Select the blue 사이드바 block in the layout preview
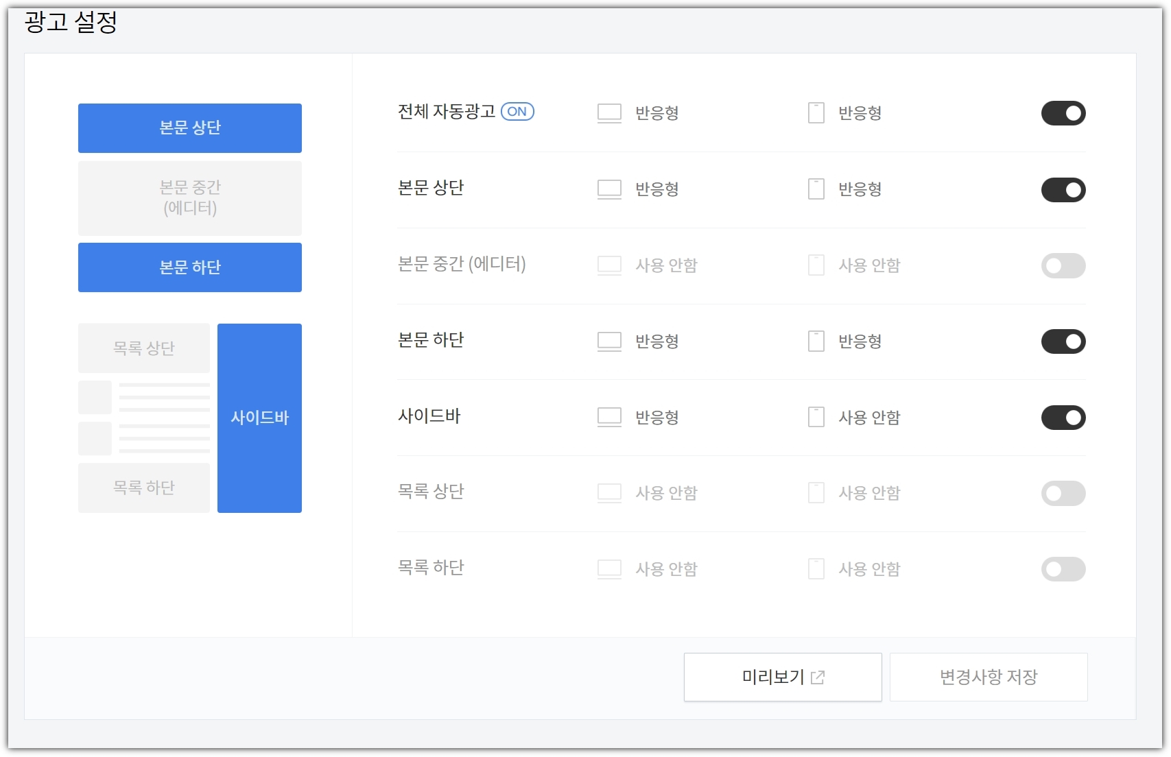Screen dimensions: 1171x757 point(259,418)
